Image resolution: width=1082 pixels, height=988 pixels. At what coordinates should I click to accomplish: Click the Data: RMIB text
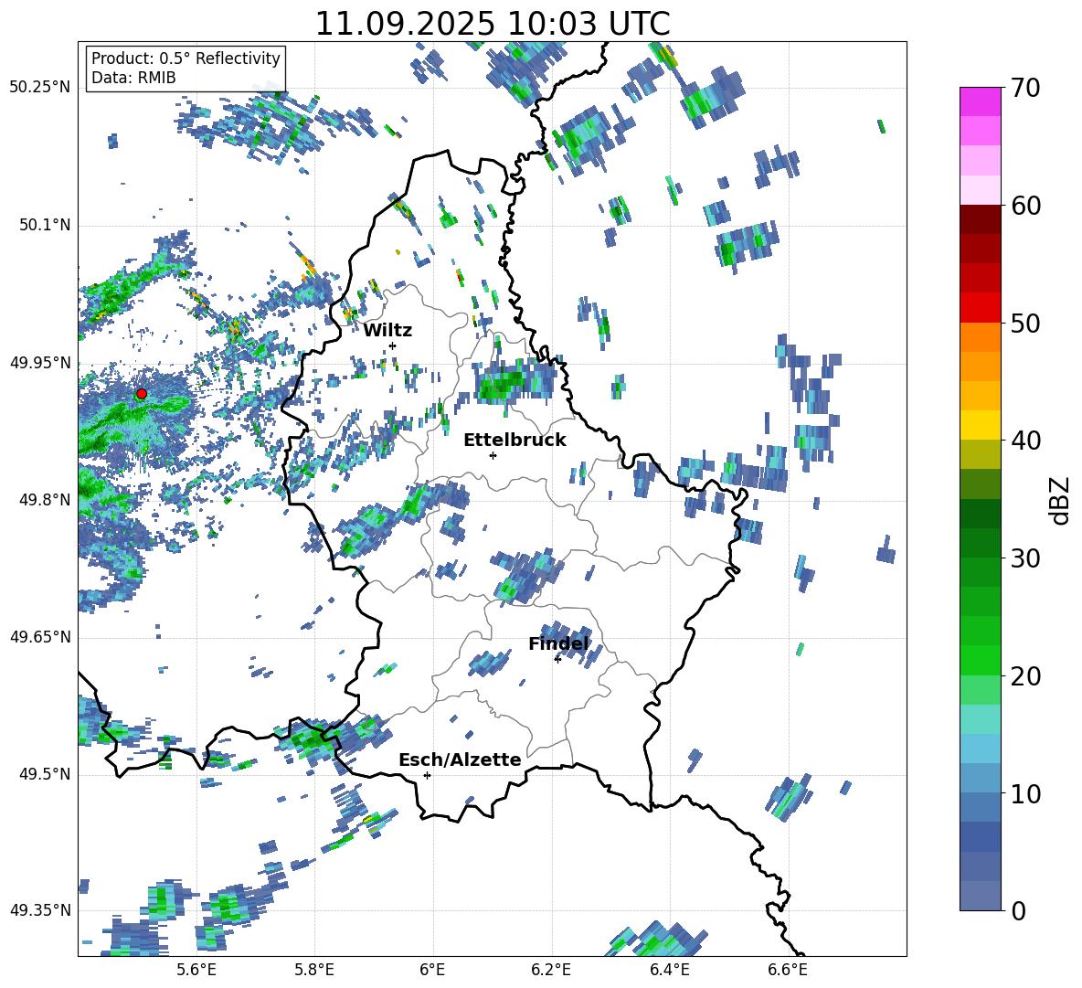tap(133, 78)
